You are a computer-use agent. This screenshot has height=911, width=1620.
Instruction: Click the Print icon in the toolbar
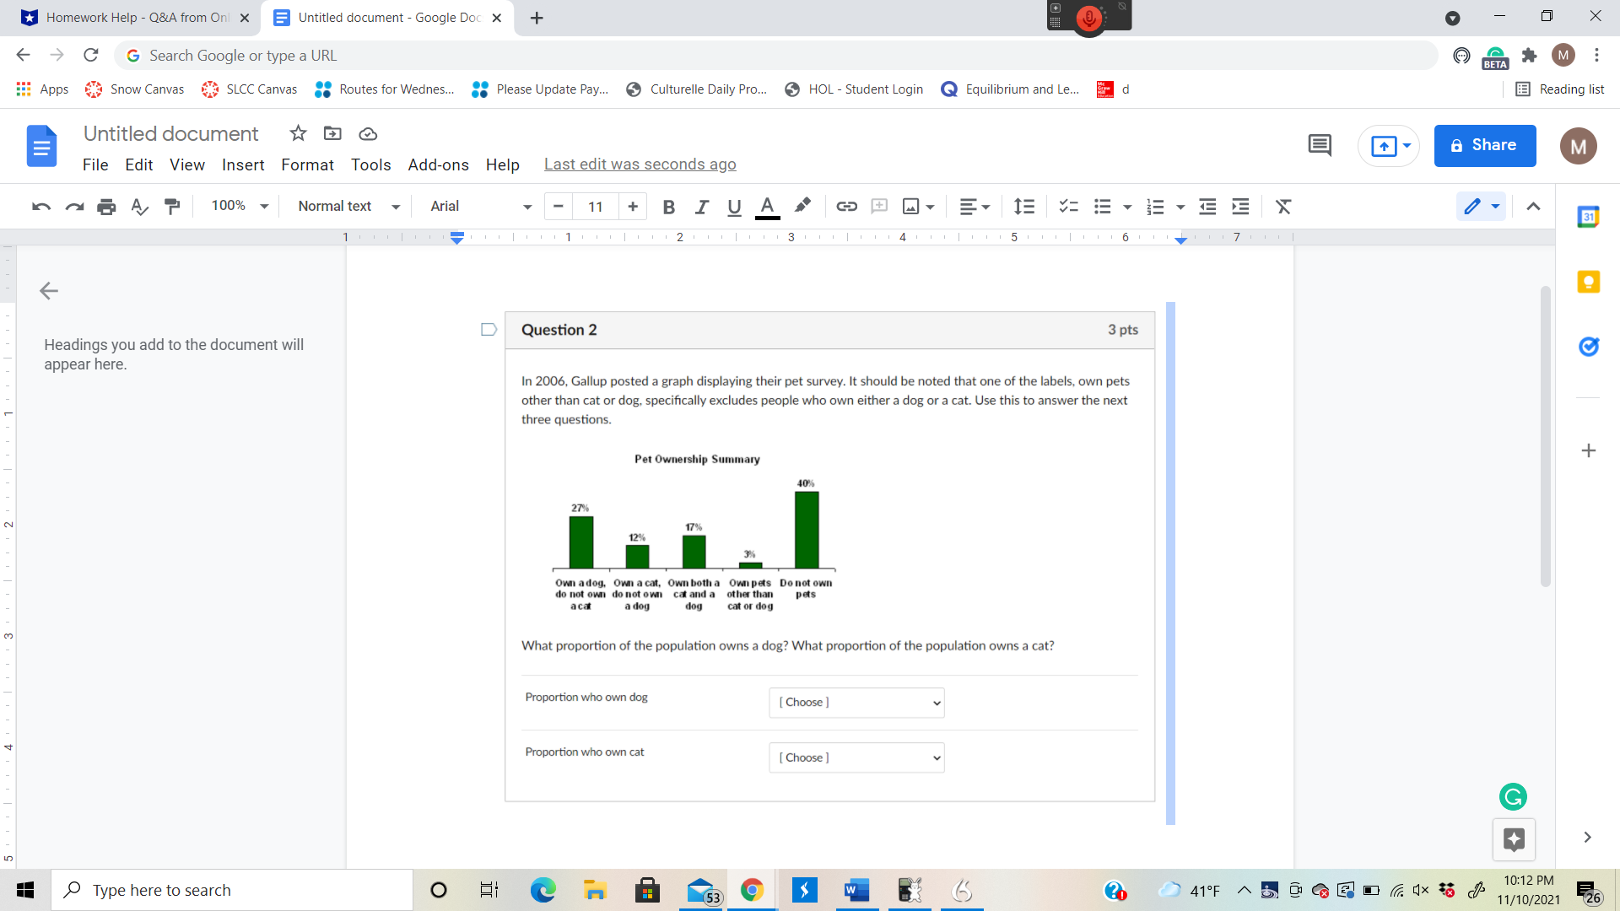pyautogui.click(x=106, y=206)
